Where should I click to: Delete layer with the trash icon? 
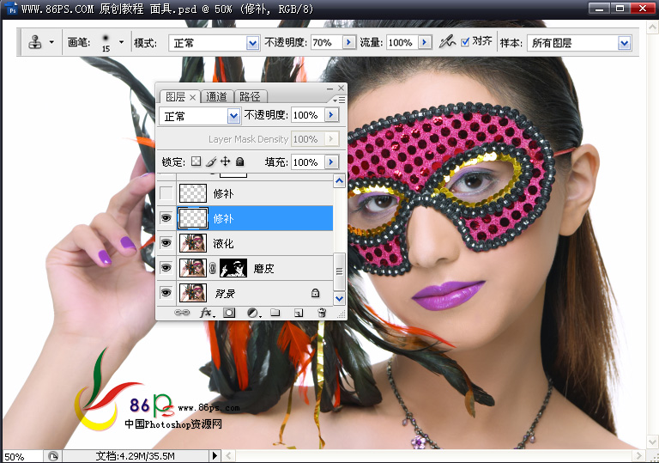coord(322,314)
